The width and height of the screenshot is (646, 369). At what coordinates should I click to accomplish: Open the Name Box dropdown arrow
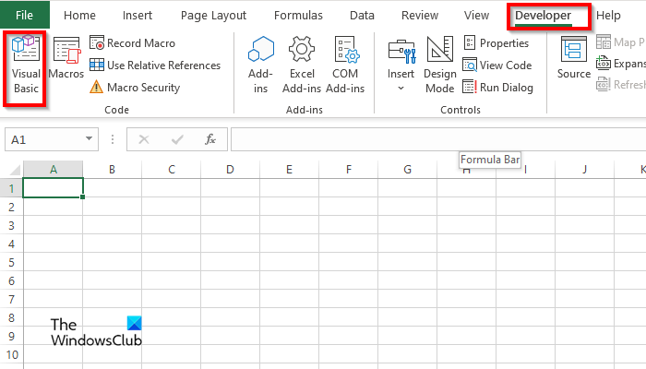(90, 139)
